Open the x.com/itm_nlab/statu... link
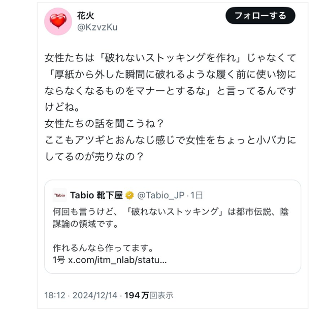Viewport: 325px width, 319px height. tap(117, 261)
